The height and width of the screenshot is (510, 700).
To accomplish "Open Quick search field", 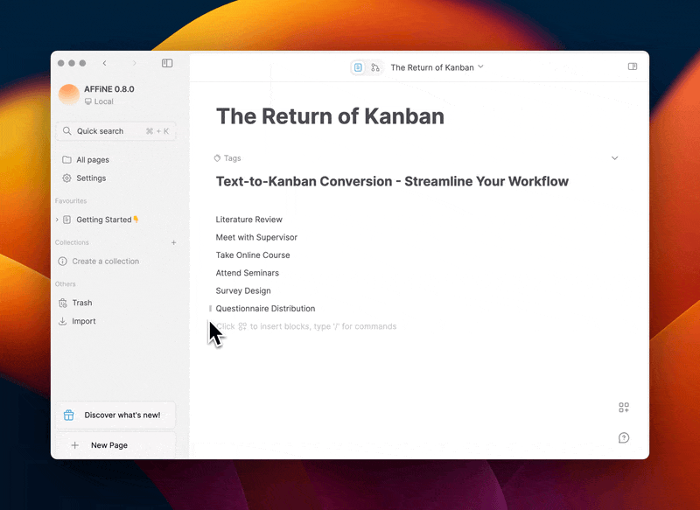I will click(115, 131).
